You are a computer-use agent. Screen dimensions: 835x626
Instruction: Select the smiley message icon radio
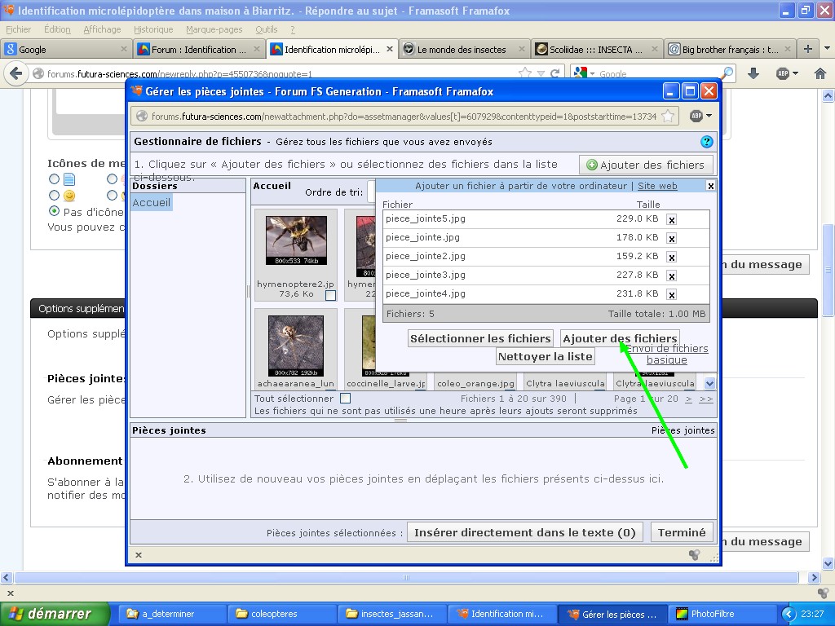(x=54, y=196)
